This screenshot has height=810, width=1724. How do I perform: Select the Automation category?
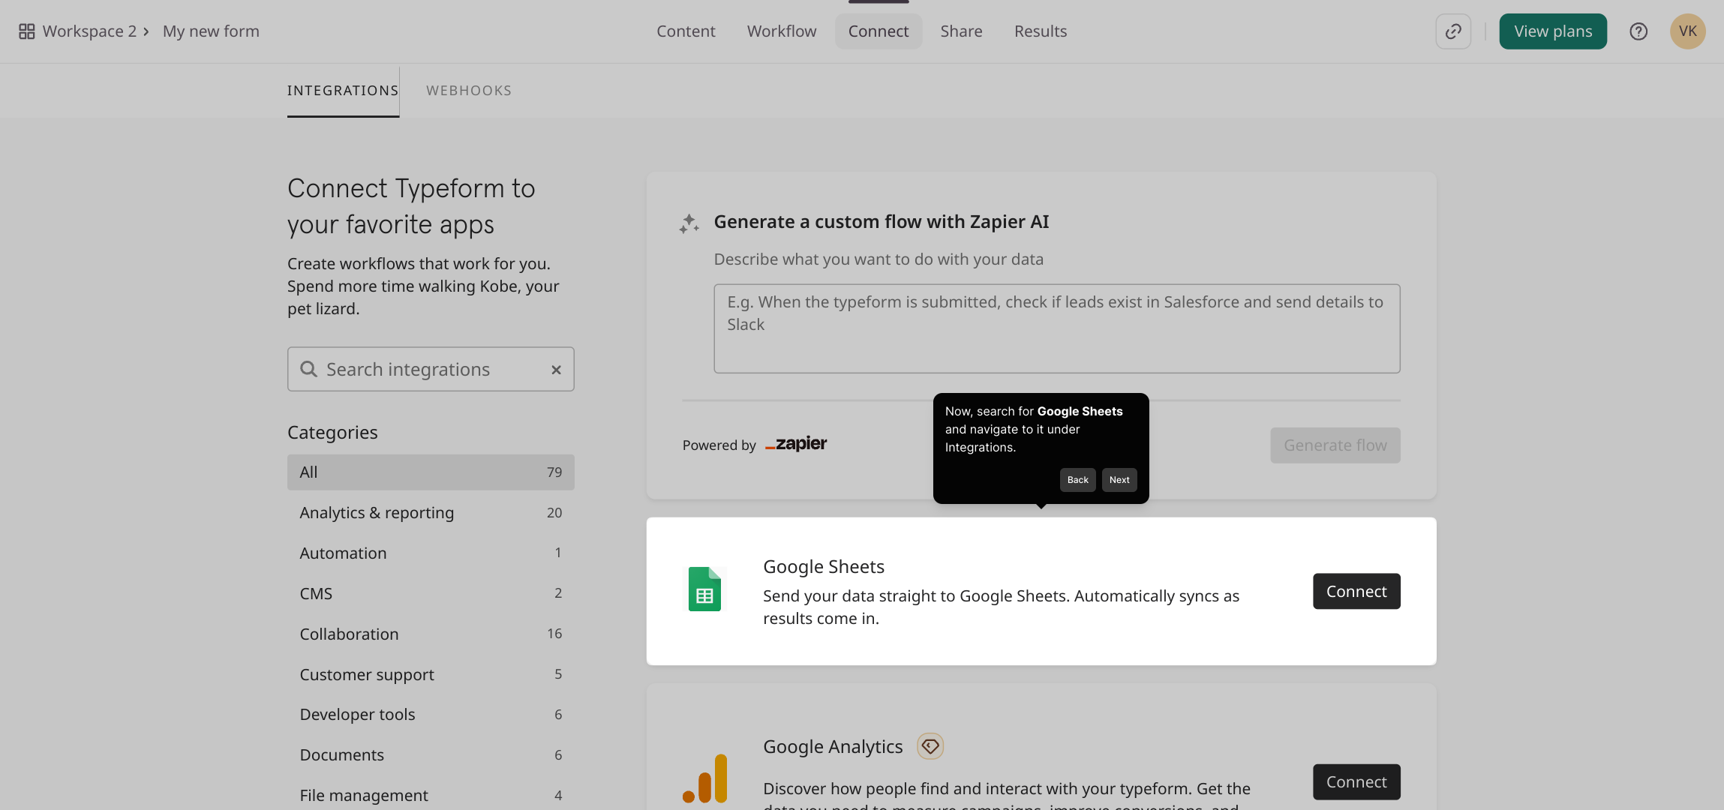click(431, 553)
